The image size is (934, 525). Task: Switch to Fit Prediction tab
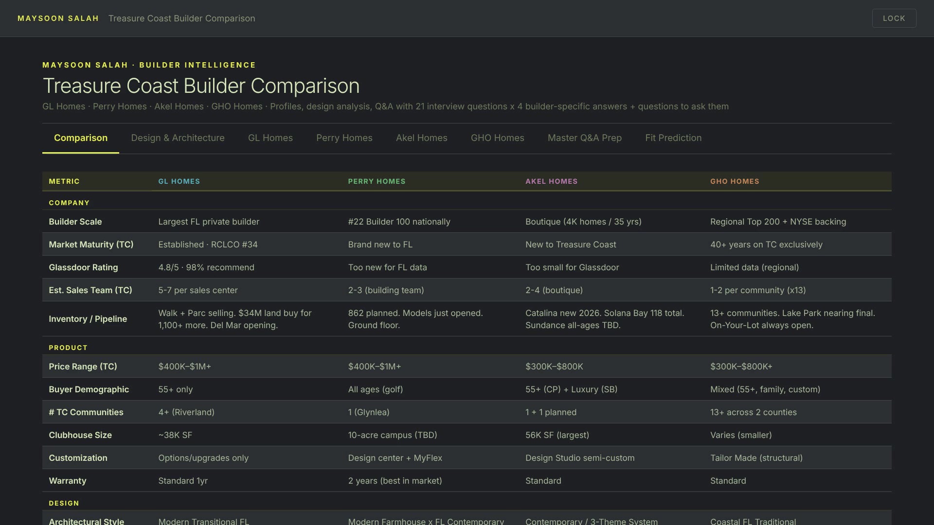(673, 138)
